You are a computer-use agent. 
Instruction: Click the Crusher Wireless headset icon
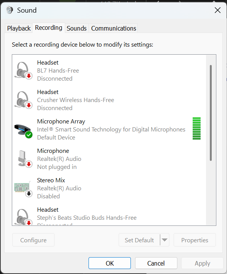23,100
